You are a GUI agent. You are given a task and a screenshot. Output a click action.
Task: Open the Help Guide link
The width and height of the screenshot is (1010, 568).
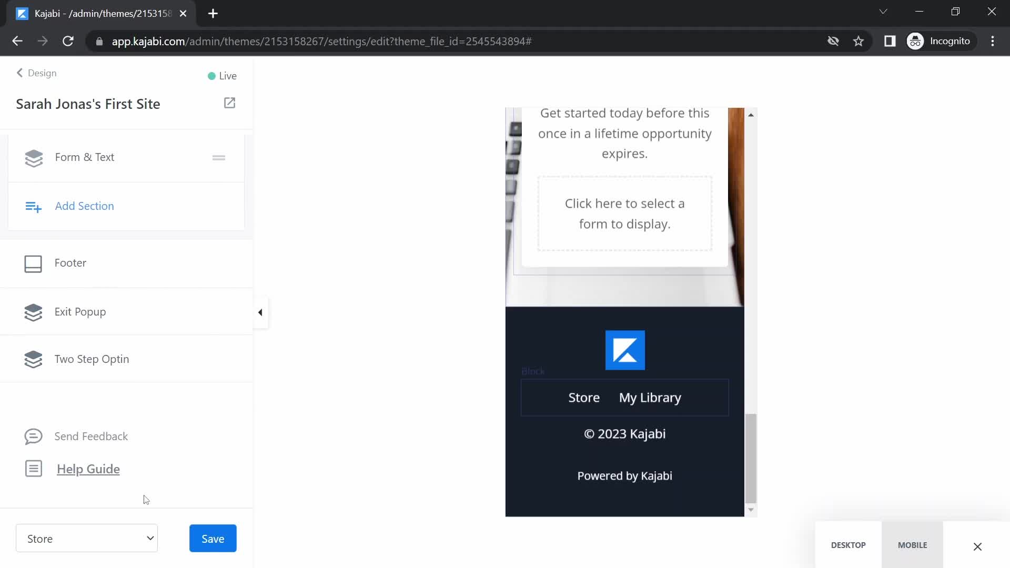[x=87, y=470]
